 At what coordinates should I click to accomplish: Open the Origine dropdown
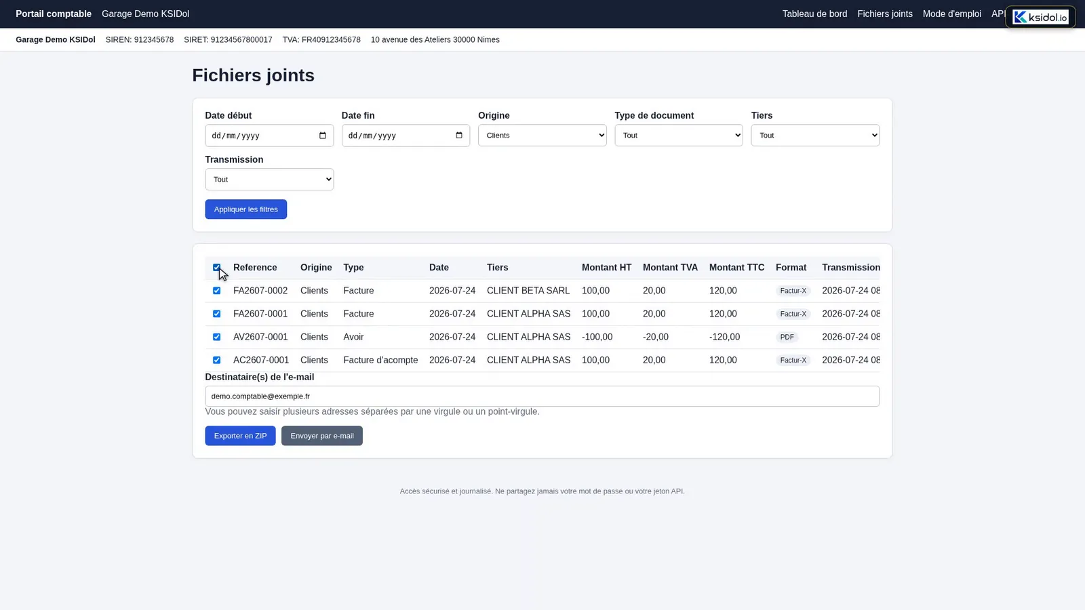pyautogui.click(x=542, y=136)
